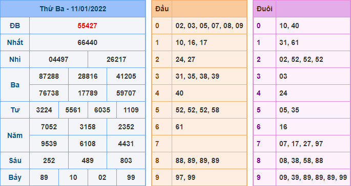Viewport: 351px width, 186px height.
Task: Select sixth prize number 489
Action: point(88,160)
